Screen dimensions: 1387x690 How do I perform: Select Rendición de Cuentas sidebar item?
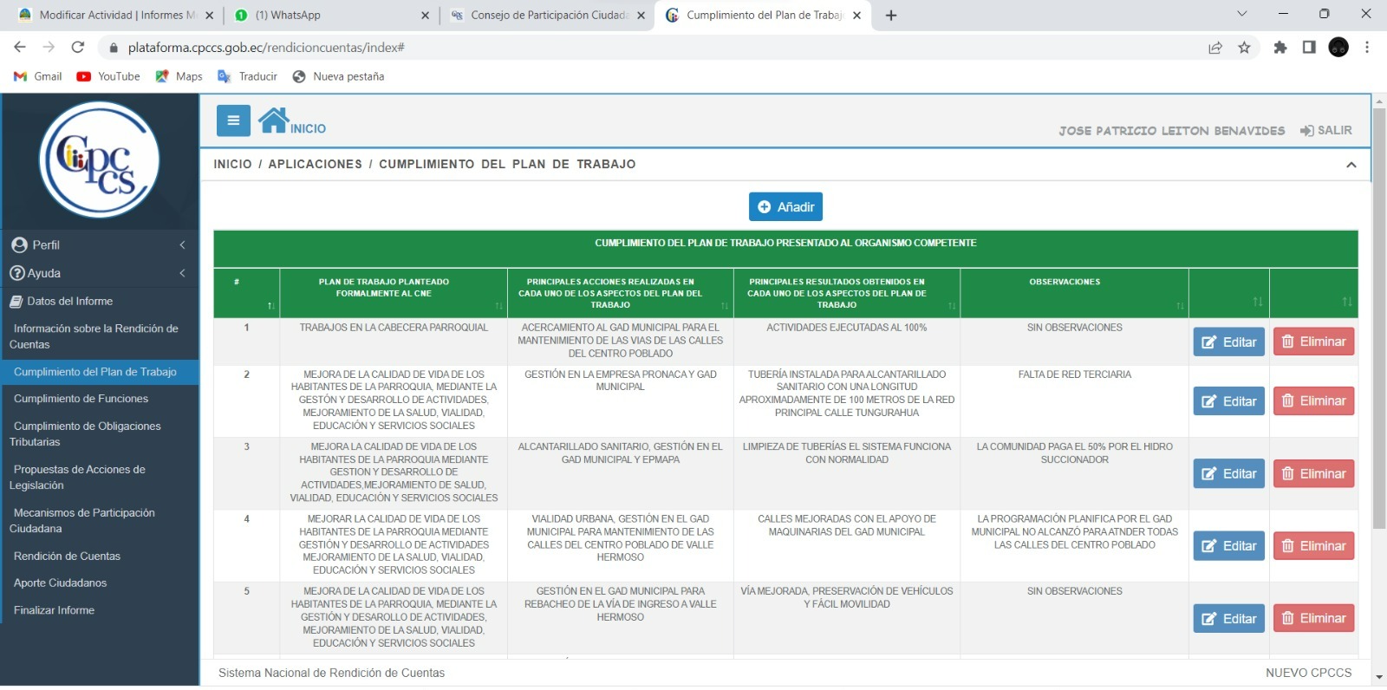coord(67,557)
